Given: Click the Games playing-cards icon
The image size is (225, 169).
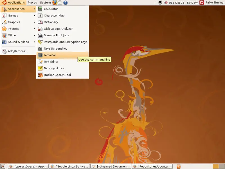Looking at the screenshot, I should 4,15.
